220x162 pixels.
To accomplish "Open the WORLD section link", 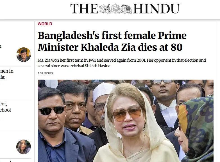I will [45, 24].
